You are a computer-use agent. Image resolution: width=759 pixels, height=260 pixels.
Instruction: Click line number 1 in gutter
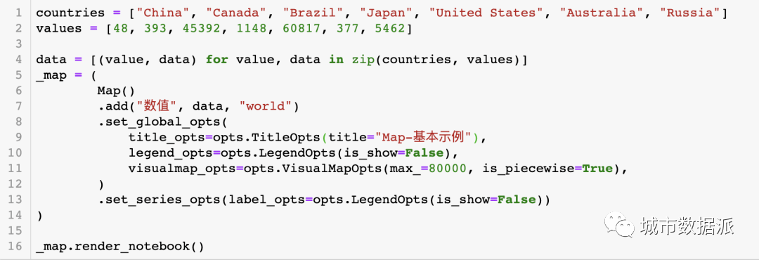(18, 13)
